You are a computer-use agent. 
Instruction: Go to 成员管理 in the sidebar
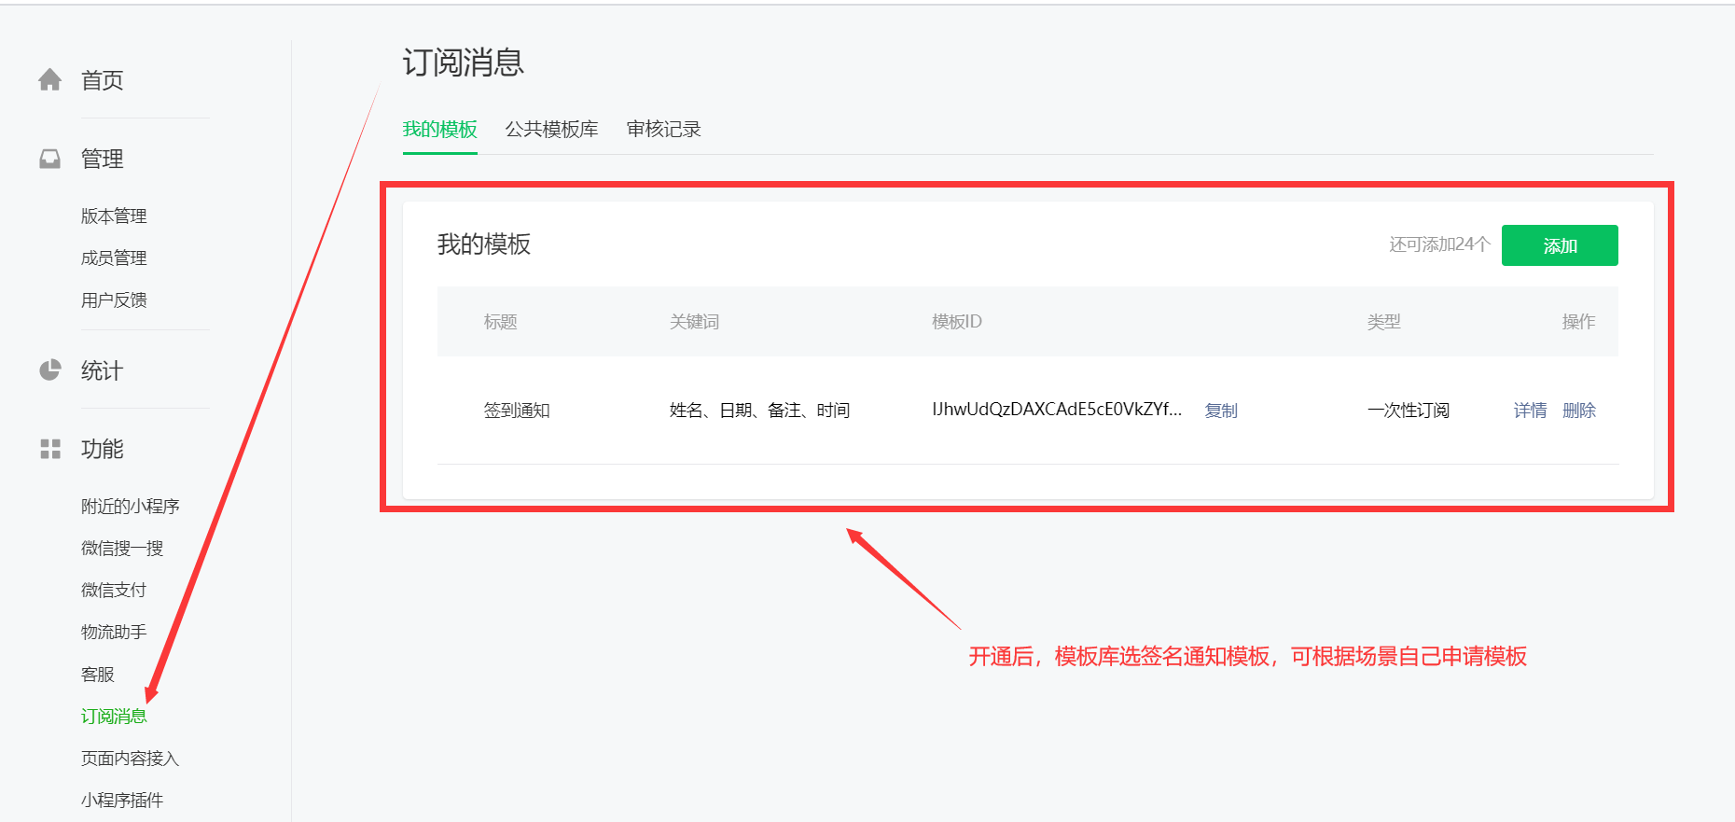click(x=114, y=258)
